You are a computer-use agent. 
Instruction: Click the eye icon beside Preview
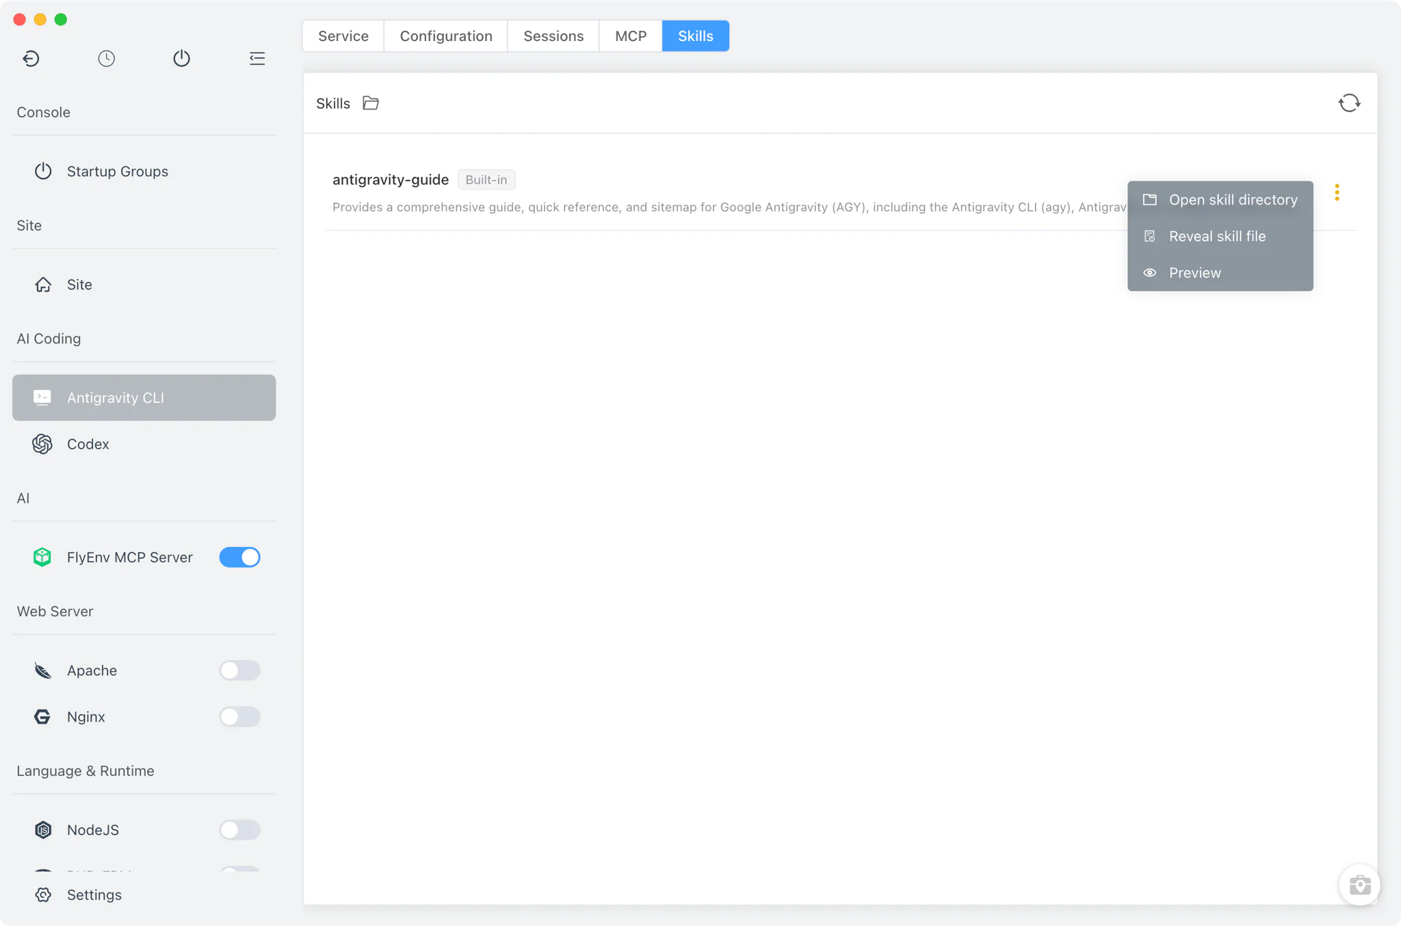[1150, 273]
